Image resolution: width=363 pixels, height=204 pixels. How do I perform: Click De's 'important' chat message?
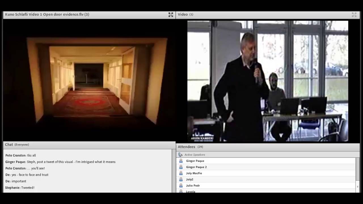click(x=16, y=181)
